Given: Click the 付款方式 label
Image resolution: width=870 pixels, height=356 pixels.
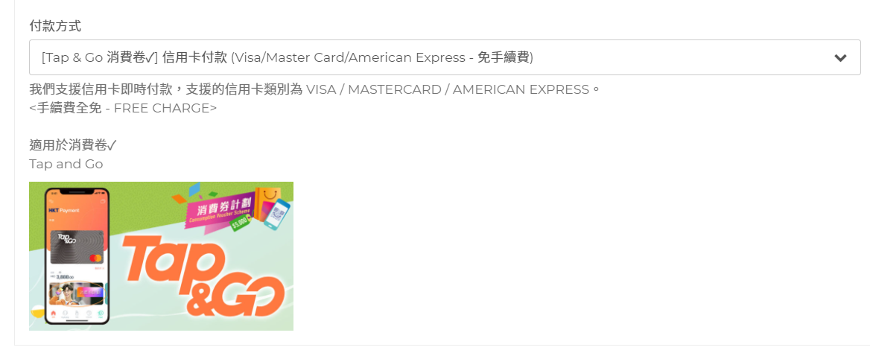Looking at the screenshot, I should pos(55,25).
